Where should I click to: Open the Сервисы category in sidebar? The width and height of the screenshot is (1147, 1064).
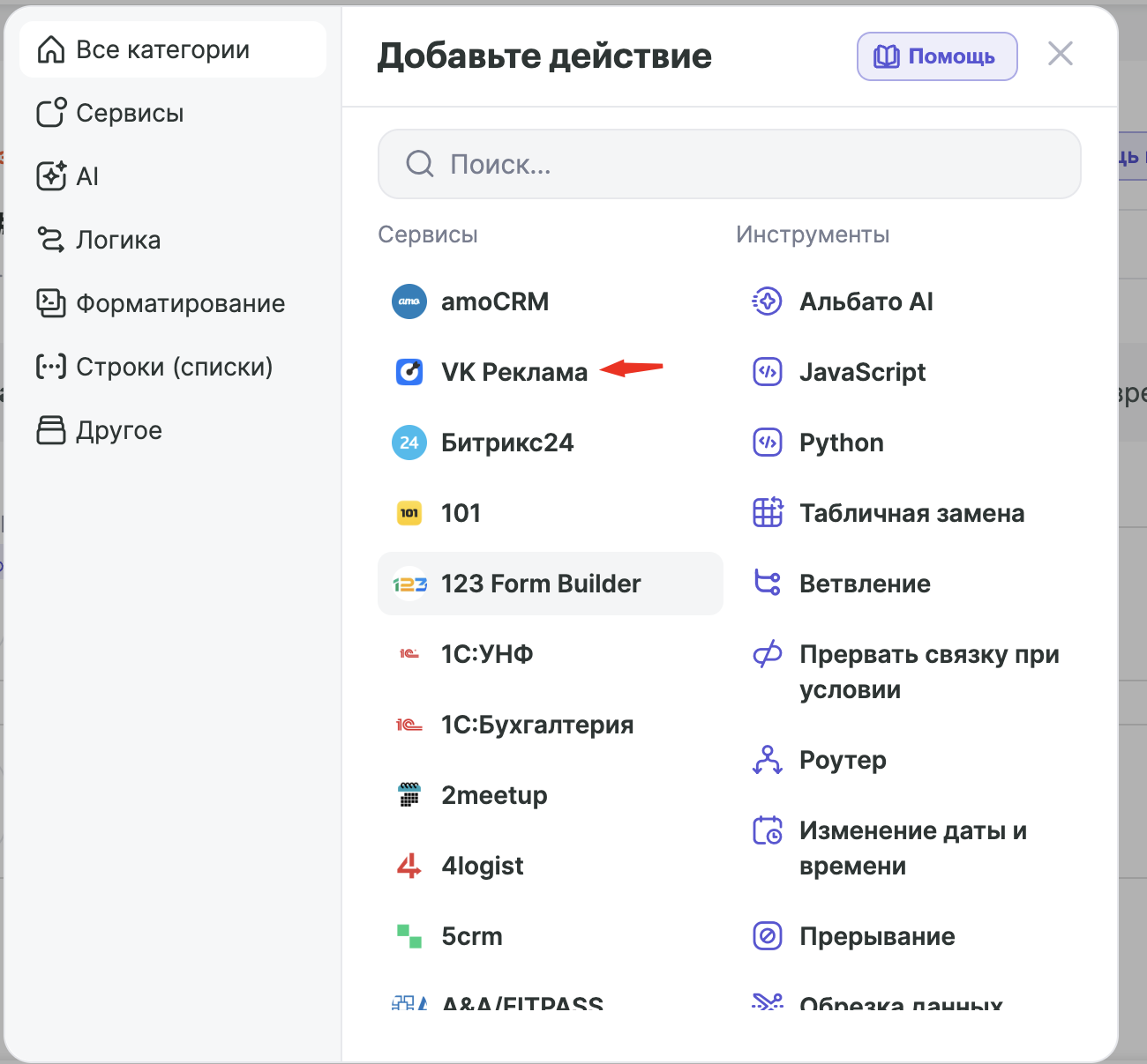click(173, 113)
